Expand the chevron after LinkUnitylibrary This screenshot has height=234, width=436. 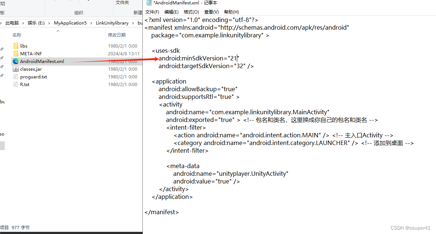pos(133,23)
